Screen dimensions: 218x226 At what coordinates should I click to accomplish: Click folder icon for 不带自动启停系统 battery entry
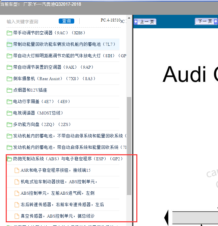9,136
